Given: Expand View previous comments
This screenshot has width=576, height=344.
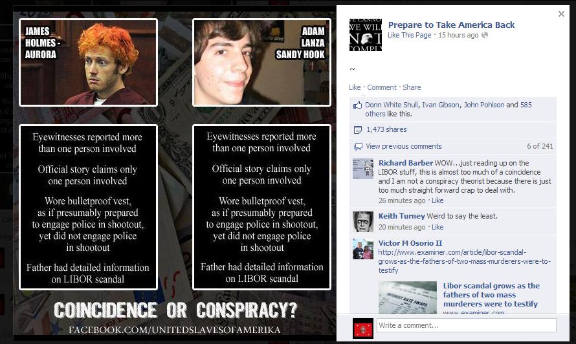Looking at the screenshot, I should tap(404, 146).
